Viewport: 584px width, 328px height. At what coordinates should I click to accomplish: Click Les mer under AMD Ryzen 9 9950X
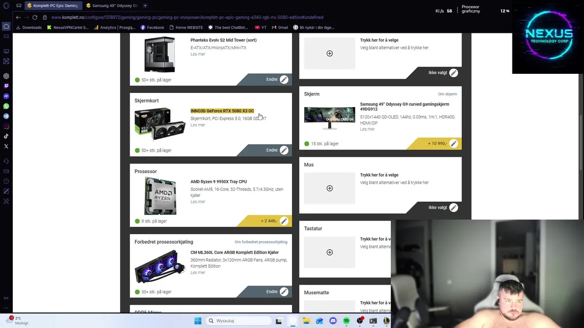(x=198, y=202)
